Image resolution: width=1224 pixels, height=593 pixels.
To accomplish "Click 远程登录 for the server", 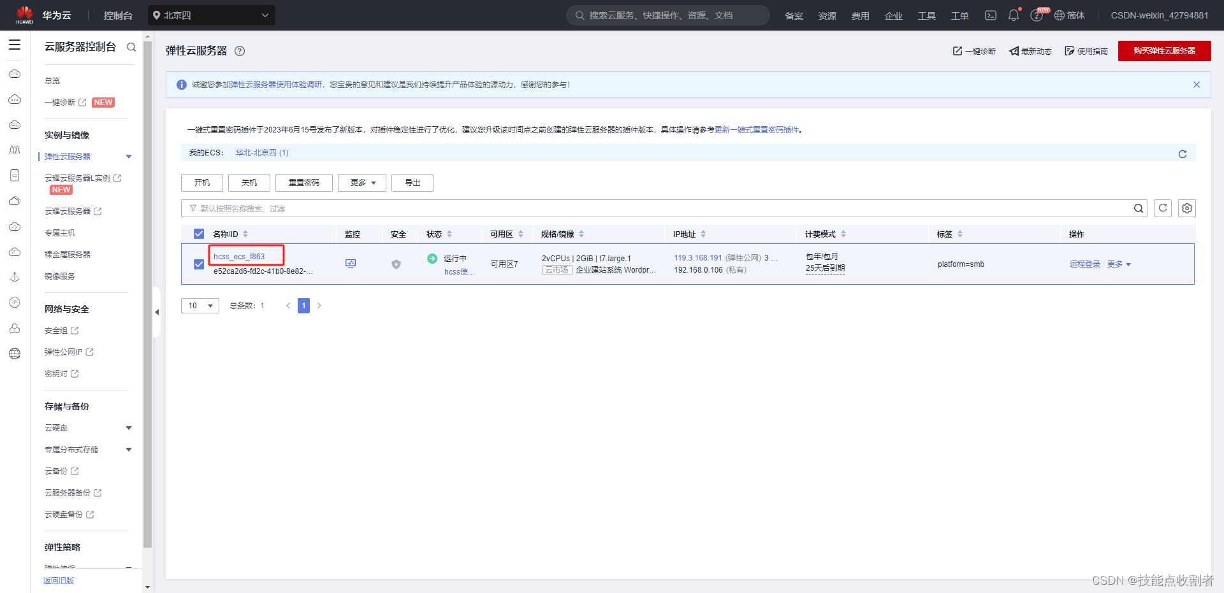I will (1085, 264).
